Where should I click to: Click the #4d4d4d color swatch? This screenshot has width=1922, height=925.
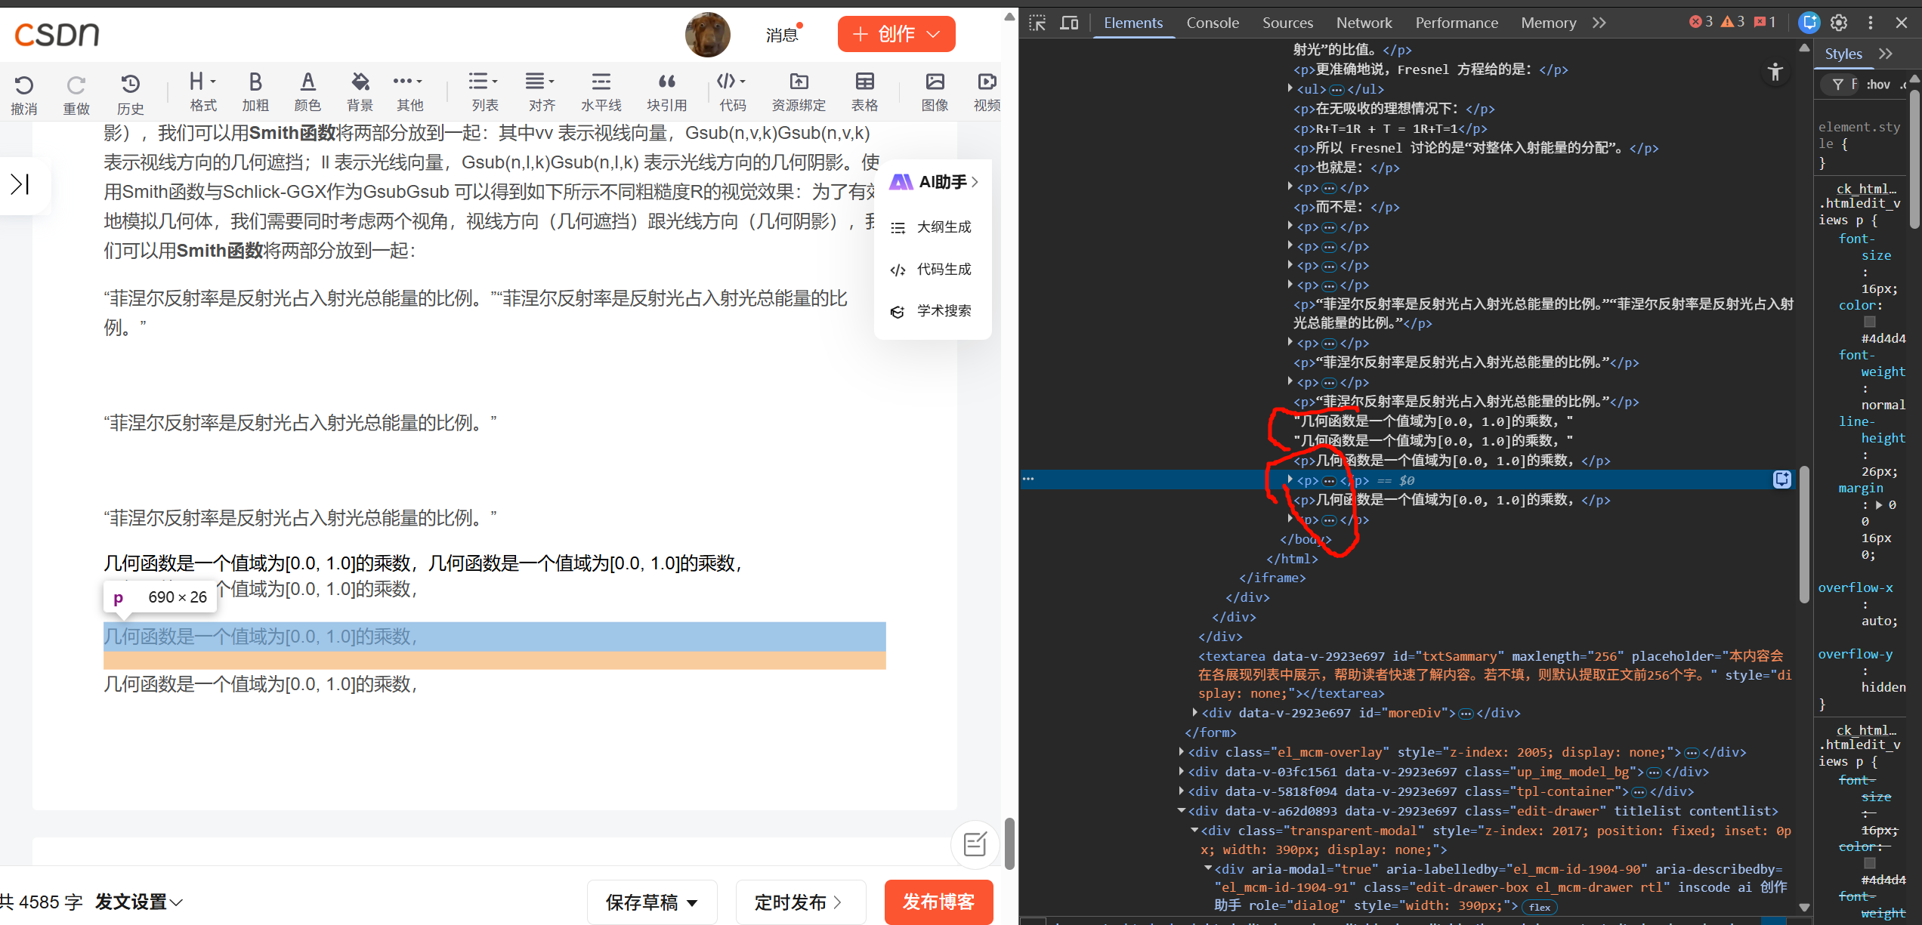click(1870, 322)
